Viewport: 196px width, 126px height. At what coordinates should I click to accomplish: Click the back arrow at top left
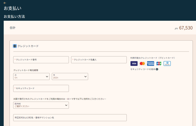pyautogui.click(x=5, y=3)
